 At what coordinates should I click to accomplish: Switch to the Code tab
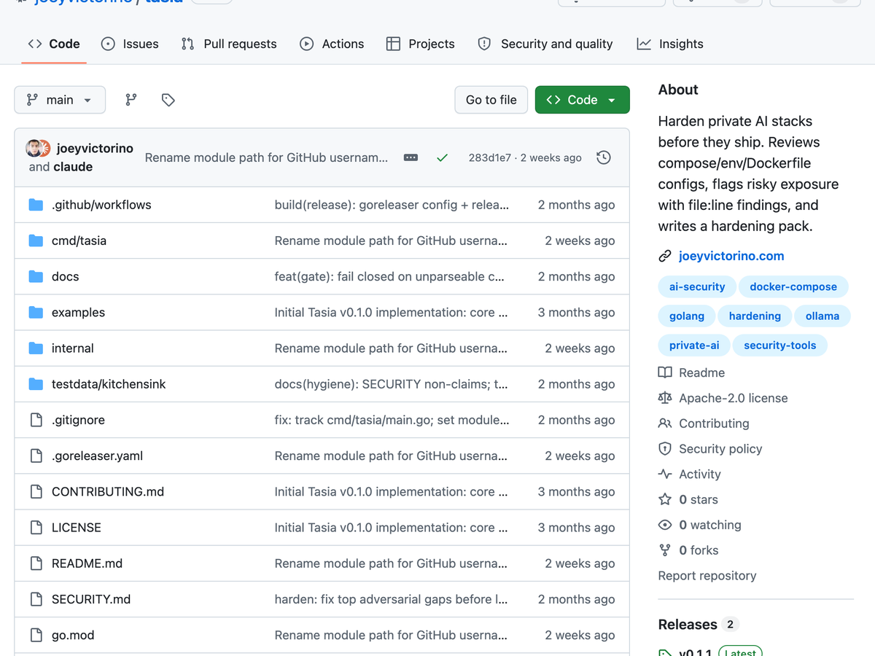tap(54, 44)
